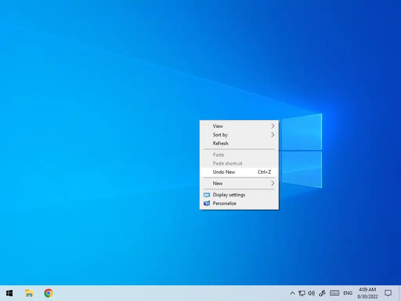This screenshot has width=401, height=301.
Task: Click the arrow beside New
Action: [273, 183]
